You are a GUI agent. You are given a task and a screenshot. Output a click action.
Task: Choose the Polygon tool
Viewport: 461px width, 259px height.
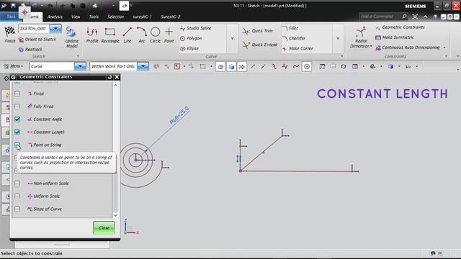(x=191, y=38)
